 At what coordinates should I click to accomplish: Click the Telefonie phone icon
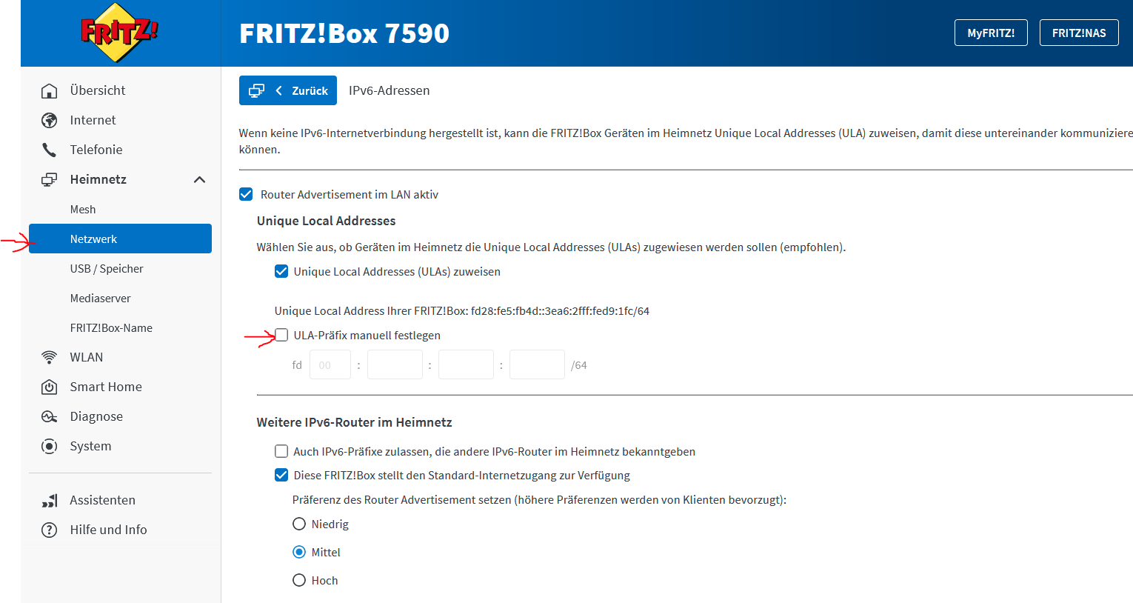49,150
